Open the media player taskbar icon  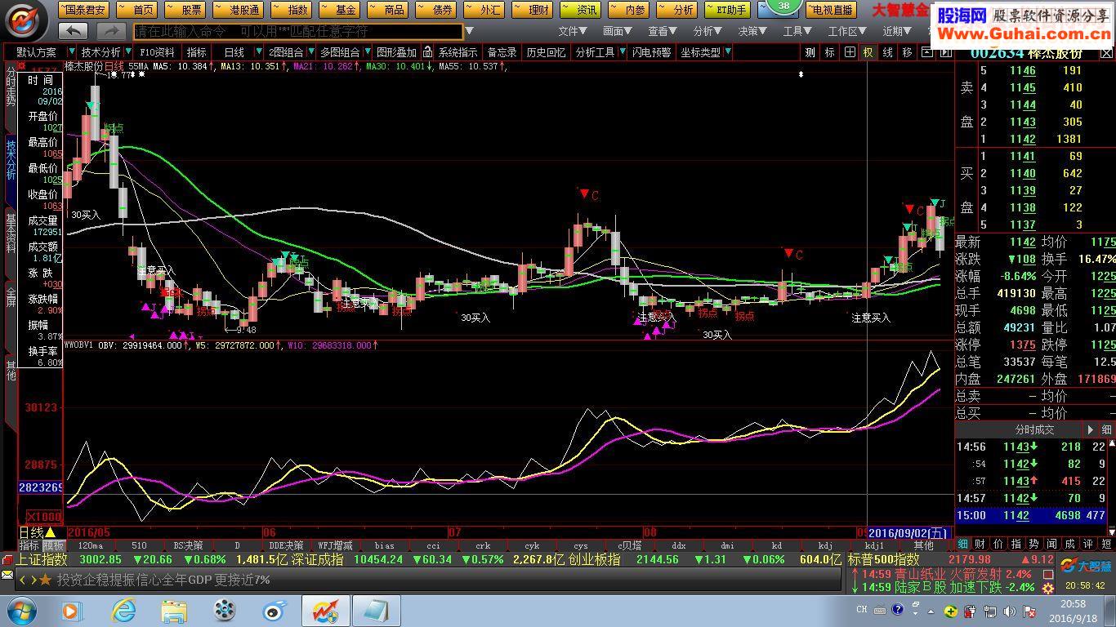coord(72,611)
